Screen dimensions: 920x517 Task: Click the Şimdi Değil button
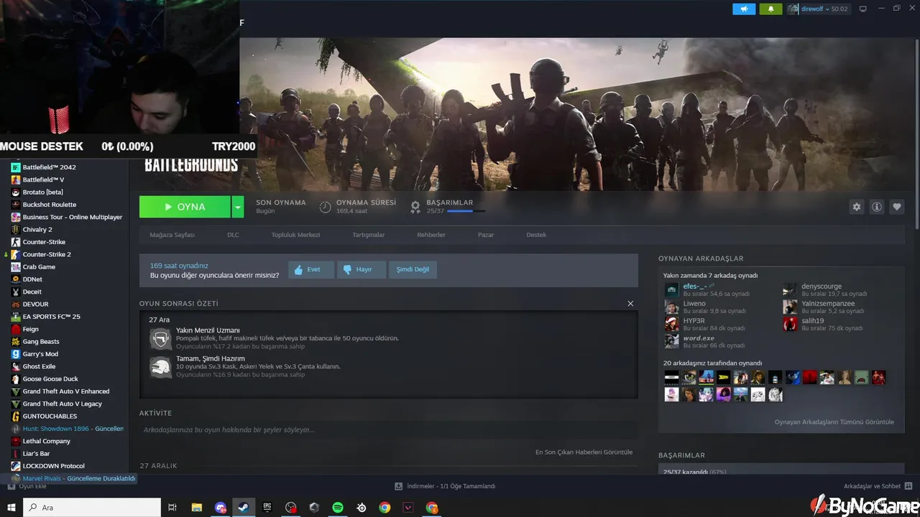(413, 269)
